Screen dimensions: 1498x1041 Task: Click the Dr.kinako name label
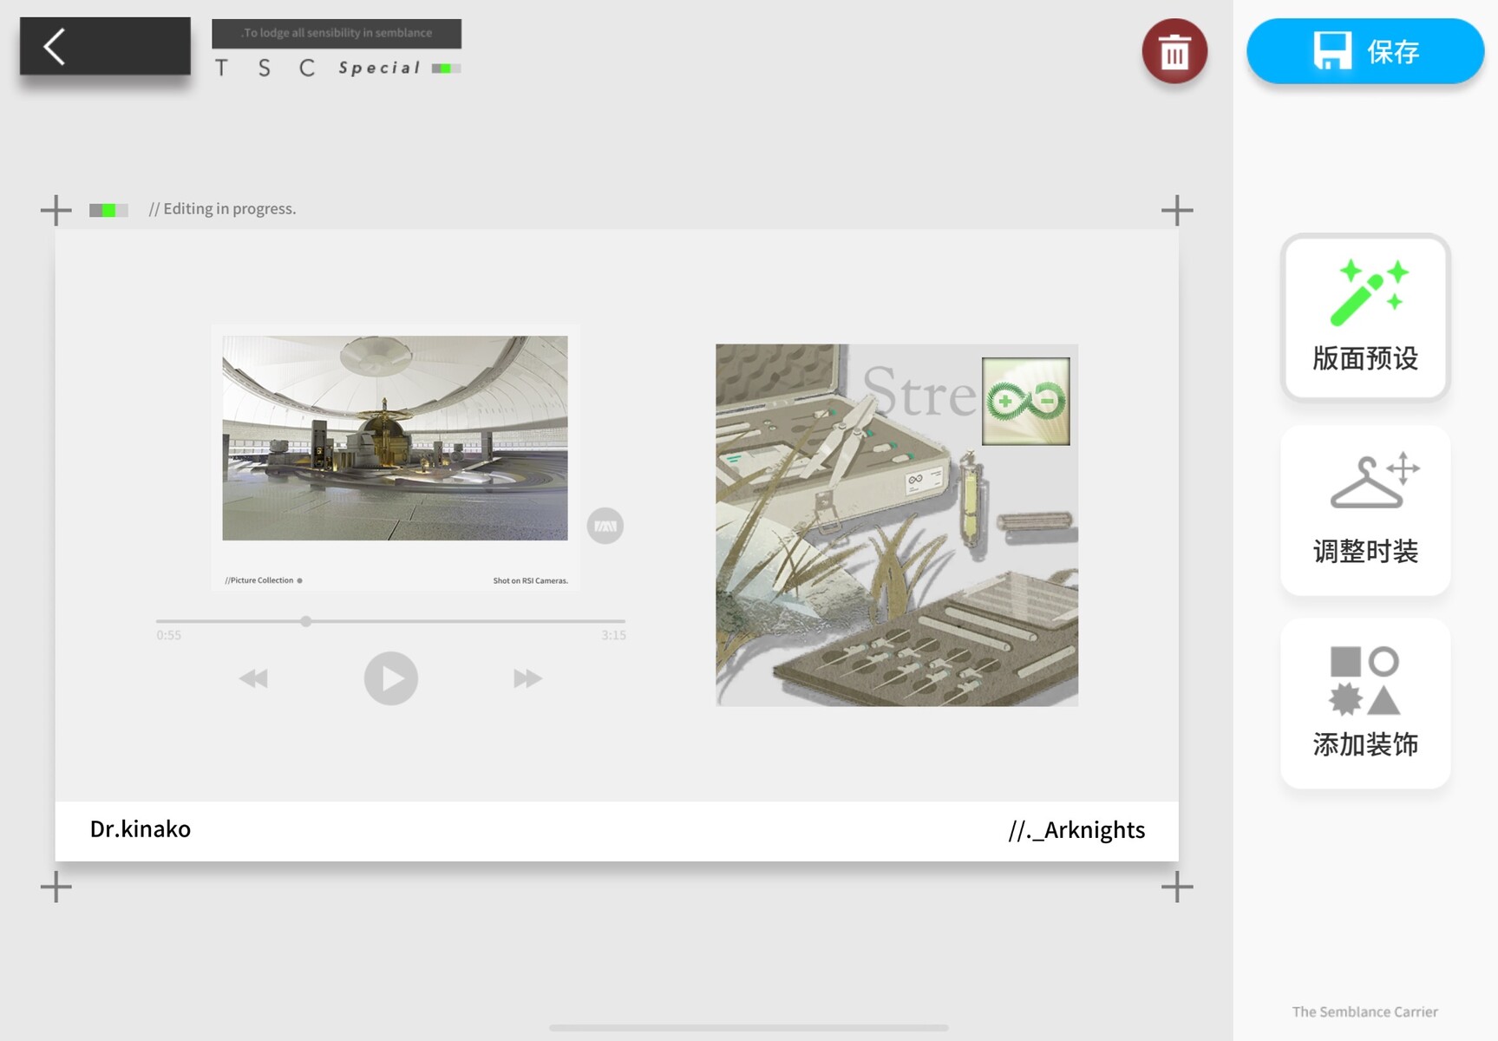141,829
